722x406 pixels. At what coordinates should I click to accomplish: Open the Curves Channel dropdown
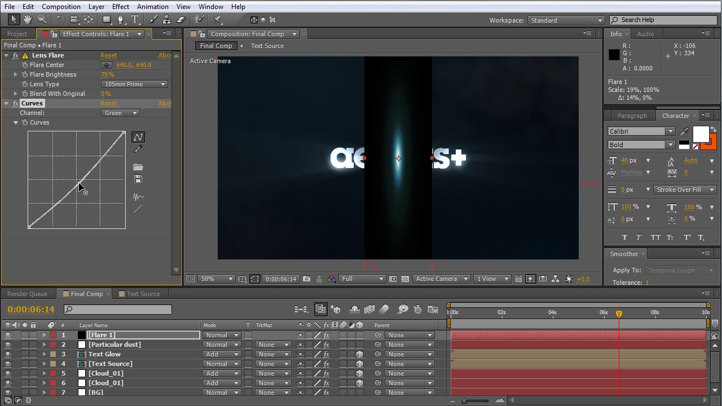point(121,113)
